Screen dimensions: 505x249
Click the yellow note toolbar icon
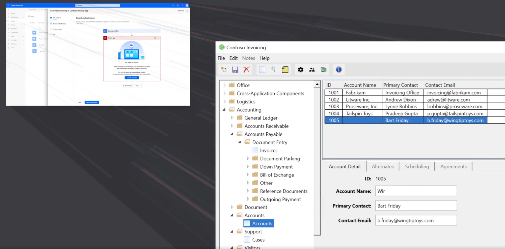tap(285, 70)
